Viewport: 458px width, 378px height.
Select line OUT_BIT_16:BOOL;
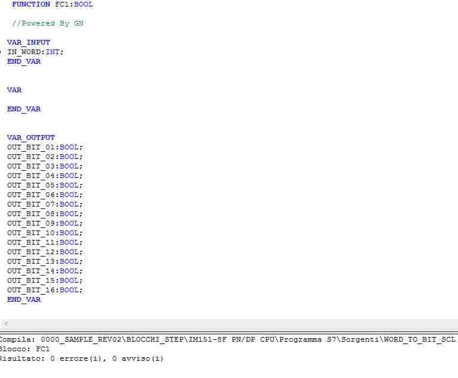45,290
